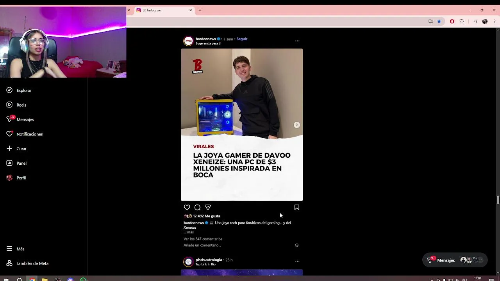Open the Chrome three-dot menu
This screenshot has height=281, width=500.
[x=494, y=21]
